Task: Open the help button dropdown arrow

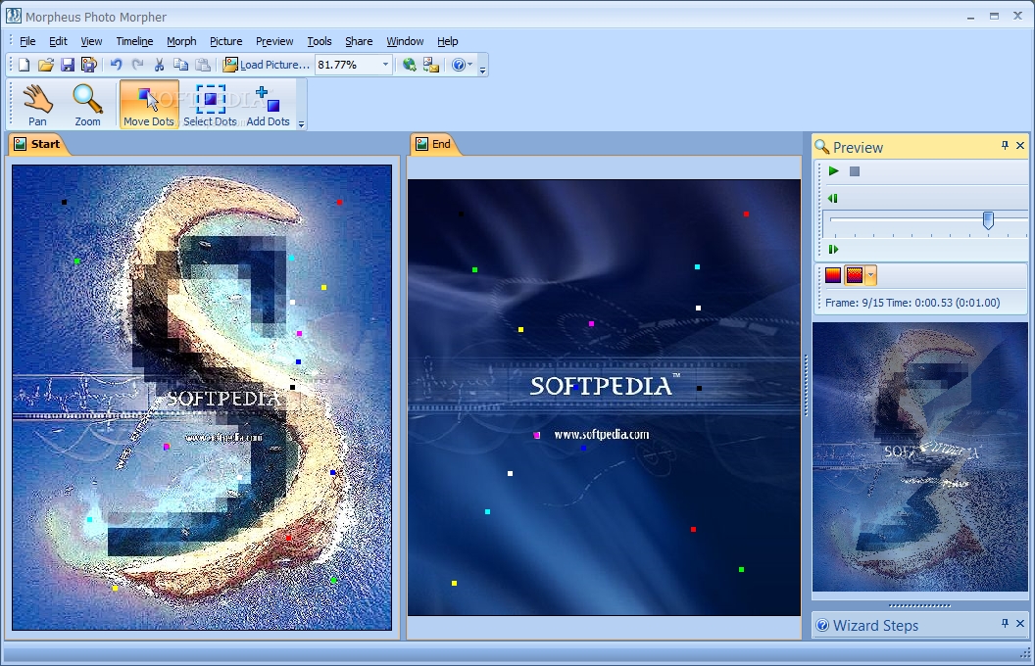Action: pyautogui.click(x=470, y=65)
